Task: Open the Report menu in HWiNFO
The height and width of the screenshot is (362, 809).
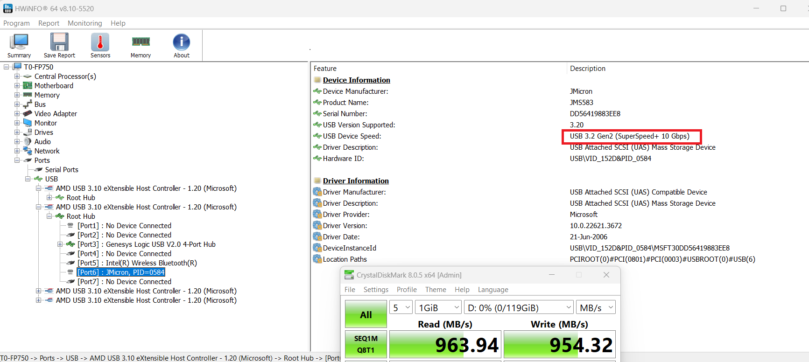Action: pos(49,23)
